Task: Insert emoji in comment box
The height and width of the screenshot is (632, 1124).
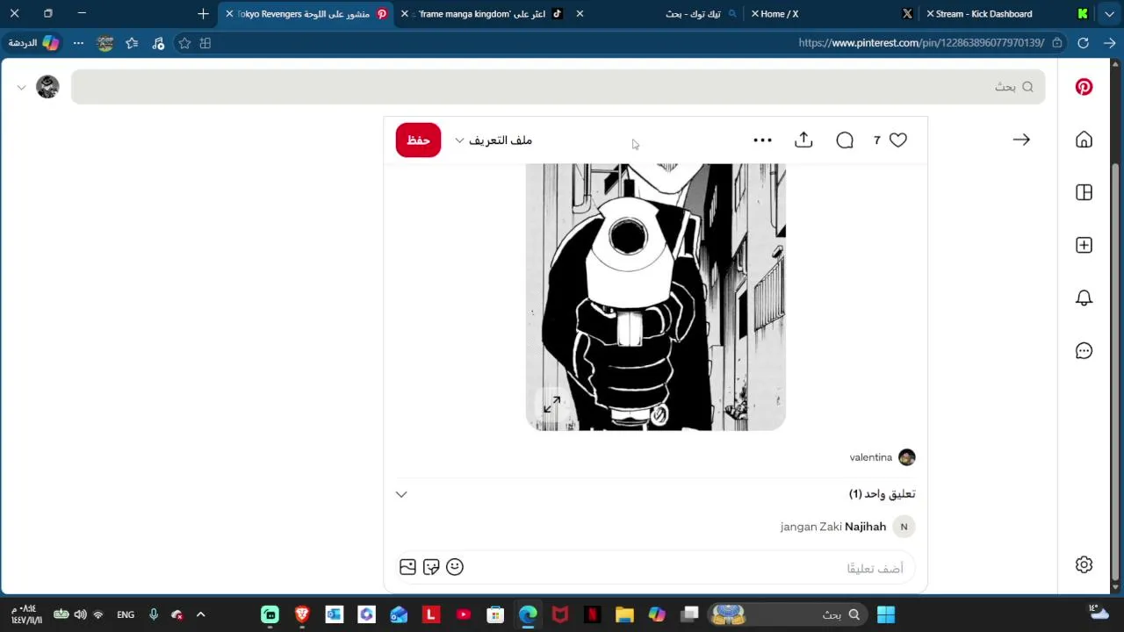Action: (x=455, y=567)
